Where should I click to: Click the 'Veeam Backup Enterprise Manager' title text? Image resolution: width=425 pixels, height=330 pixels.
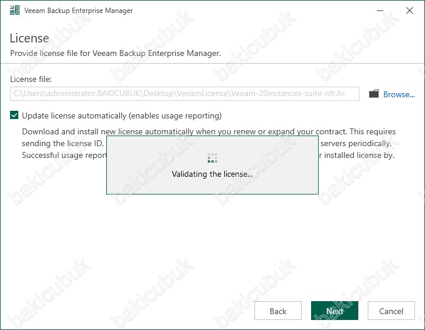tap(79, 11)
